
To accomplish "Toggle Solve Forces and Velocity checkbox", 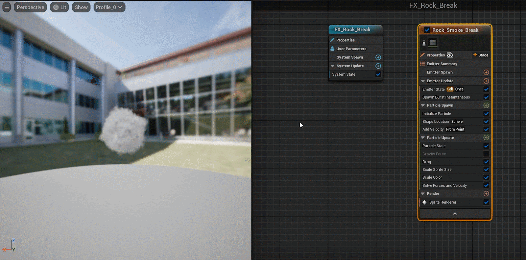I will [486, 185].
